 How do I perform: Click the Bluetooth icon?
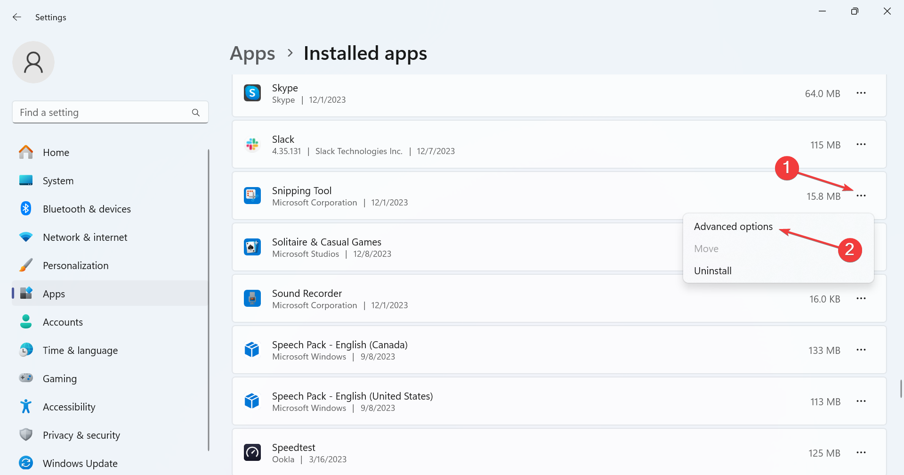point(26,208)
